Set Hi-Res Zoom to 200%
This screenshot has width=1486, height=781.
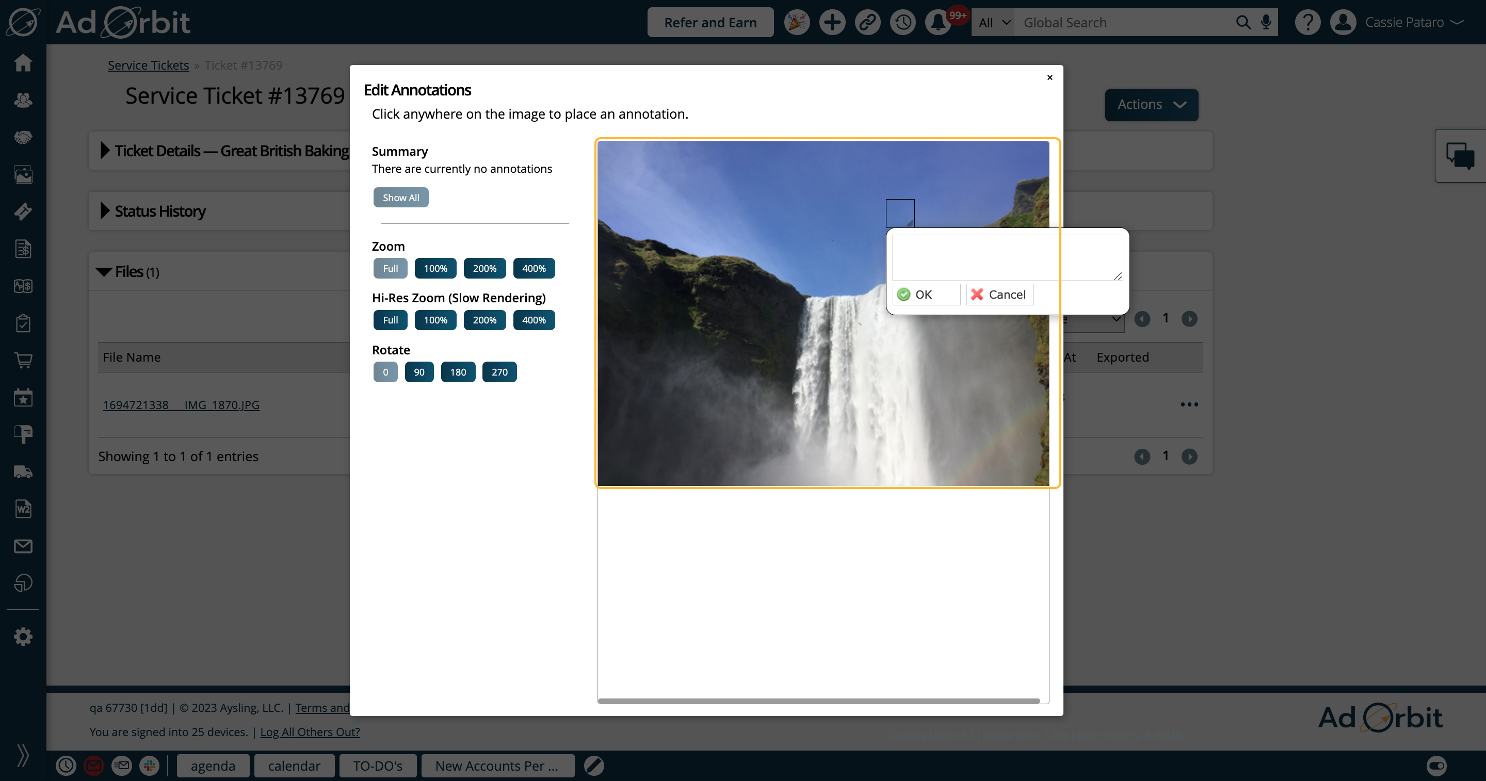(484, 320)
